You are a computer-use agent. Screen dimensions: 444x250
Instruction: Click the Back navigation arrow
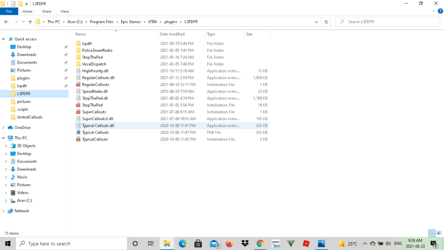point(6,22)
